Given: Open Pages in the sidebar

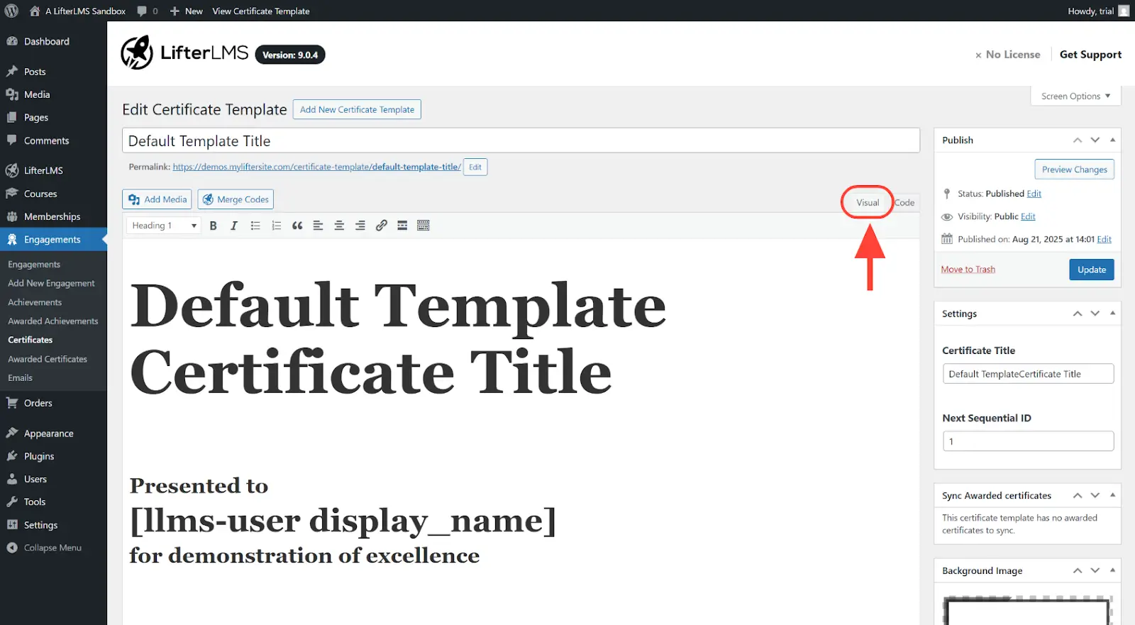Looking at the screenshot, I should [x=53, y=118].
